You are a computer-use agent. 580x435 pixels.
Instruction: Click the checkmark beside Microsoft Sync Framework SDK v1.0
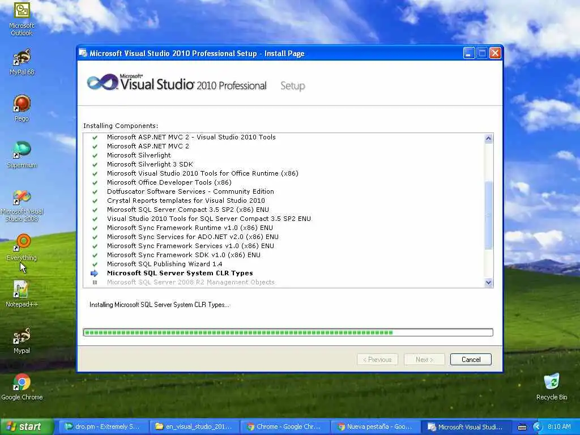[95, 255]
